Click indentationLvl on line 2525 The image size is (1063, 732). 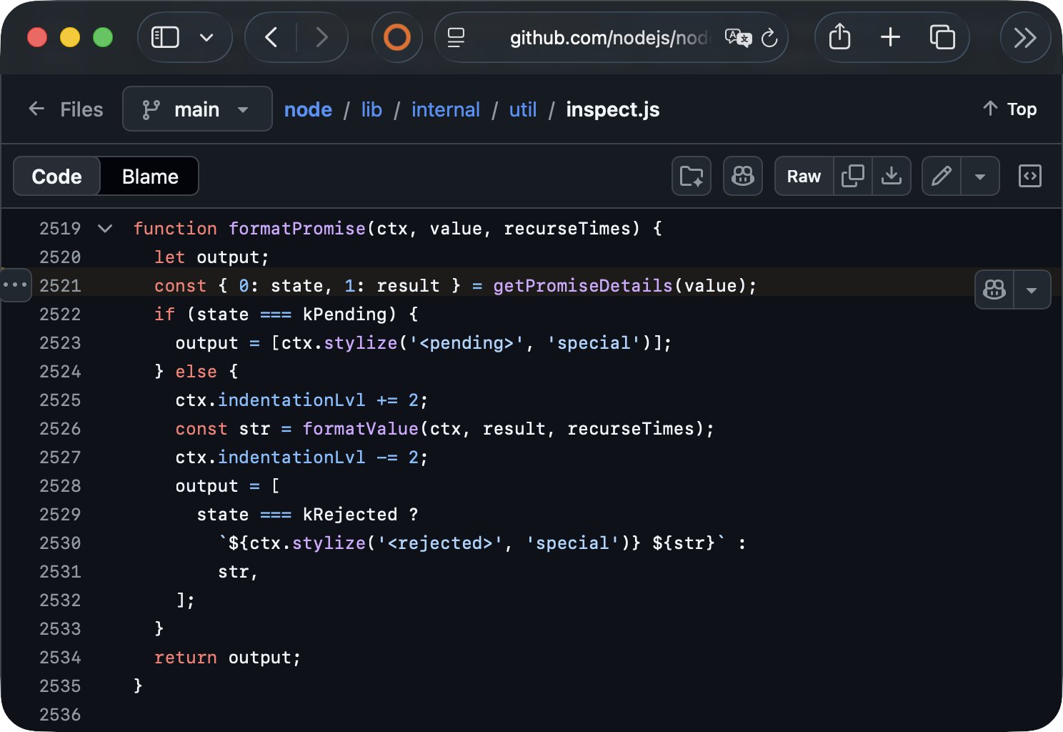click(291, 400)
